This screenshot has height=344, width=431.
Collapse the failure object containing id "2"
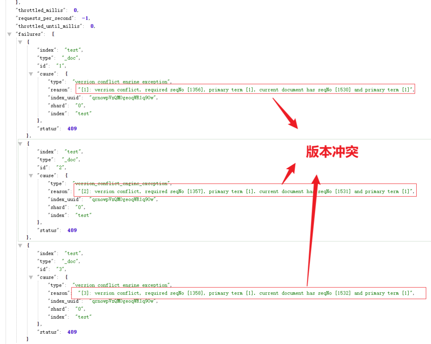tap(20, 144)
